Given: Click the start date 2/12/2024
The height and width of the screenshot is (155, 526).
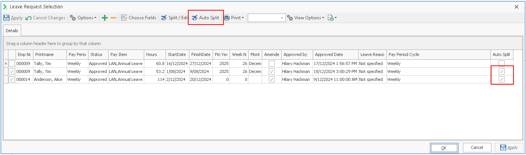Looking at the screenshot, I should point(177,79).
